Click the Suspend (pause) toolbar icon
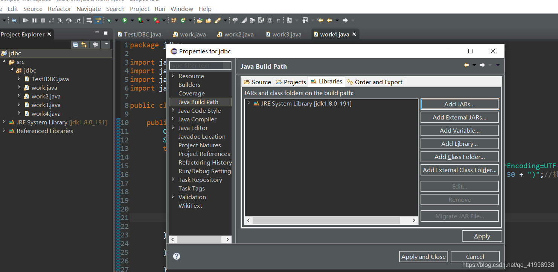The width and height of the screenshot is (558, 272). (34, 20)
